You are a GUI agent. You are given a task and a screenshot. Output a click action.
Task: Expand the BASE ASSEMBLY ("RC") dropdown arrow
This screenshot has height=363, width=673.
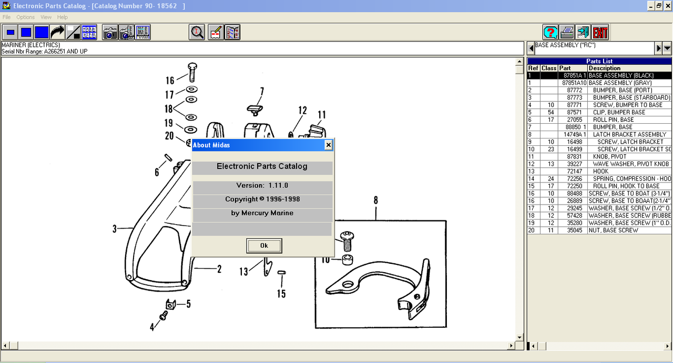667,48
